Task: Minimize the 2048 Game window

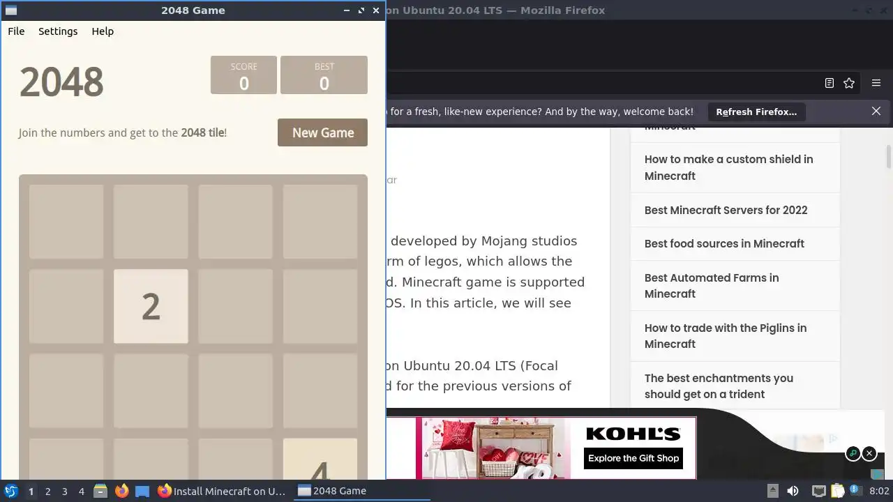Action: (347, 10)
